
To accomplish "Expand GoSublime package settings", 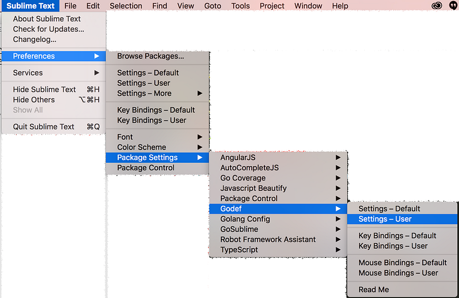I will pos(278,229).
